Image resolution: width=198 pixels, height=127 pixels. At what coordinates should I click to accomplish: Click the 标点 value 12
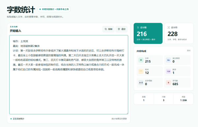pyautogui.click(x=147, y=73)
